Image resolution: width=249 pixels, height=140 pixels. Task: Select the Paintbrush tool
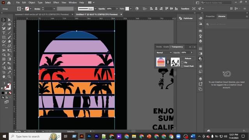[x=9, y=37]
